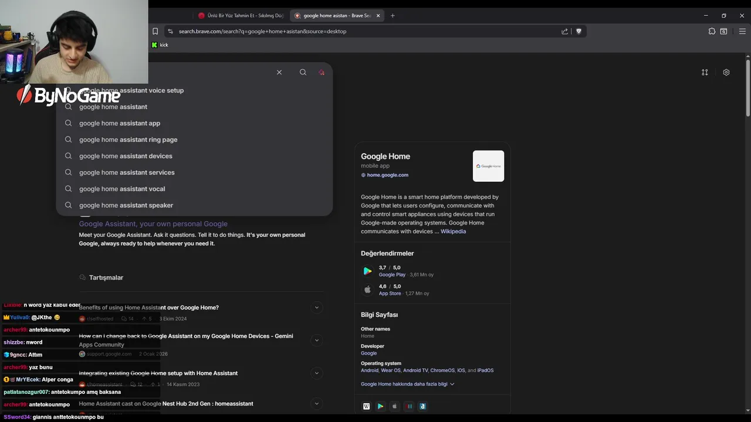Image resolution: width=751 pixels, height=422 pixels.
Task: Open the Amazon icon link in the Google Home panel
Action: tap(422, 406)
